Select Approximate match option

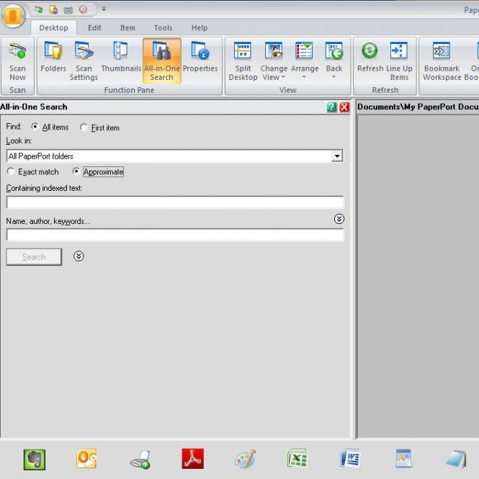(76, 171)
